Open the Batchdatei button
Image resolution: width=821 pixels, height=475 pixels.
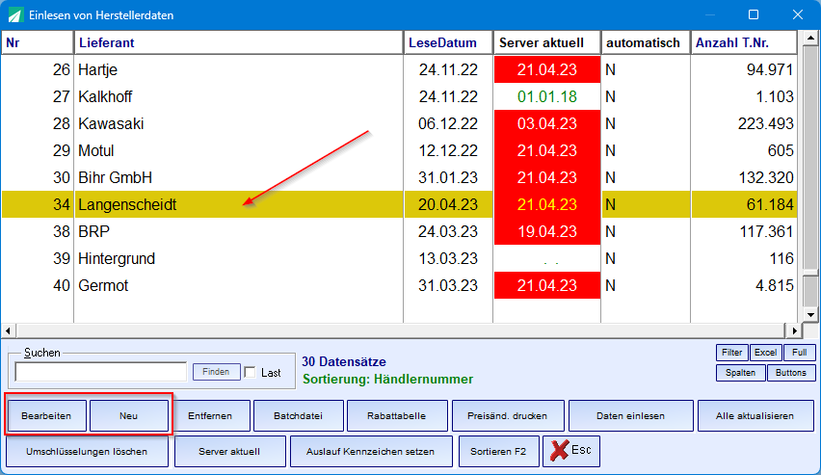click(299, 416)
